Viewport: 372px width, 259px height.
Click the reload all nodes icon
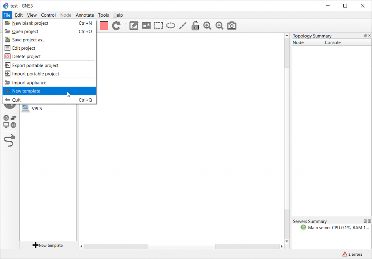pos(116,26)
